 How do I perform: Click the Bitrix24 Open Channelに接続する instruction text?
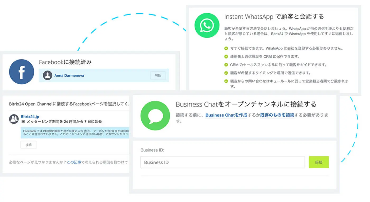pyautogui.click(x=69, y=104)
